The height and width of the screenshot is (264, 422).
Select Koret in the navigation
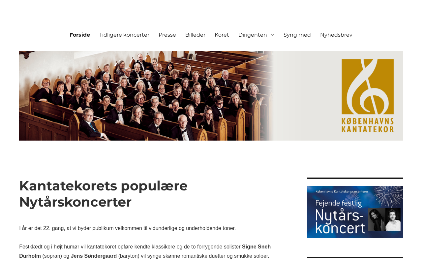point(222,35)
